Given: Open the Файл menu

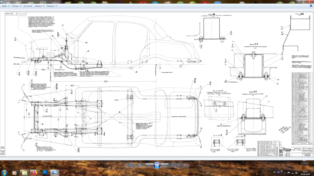Looking at the screenshot, I should pos(5,6).
